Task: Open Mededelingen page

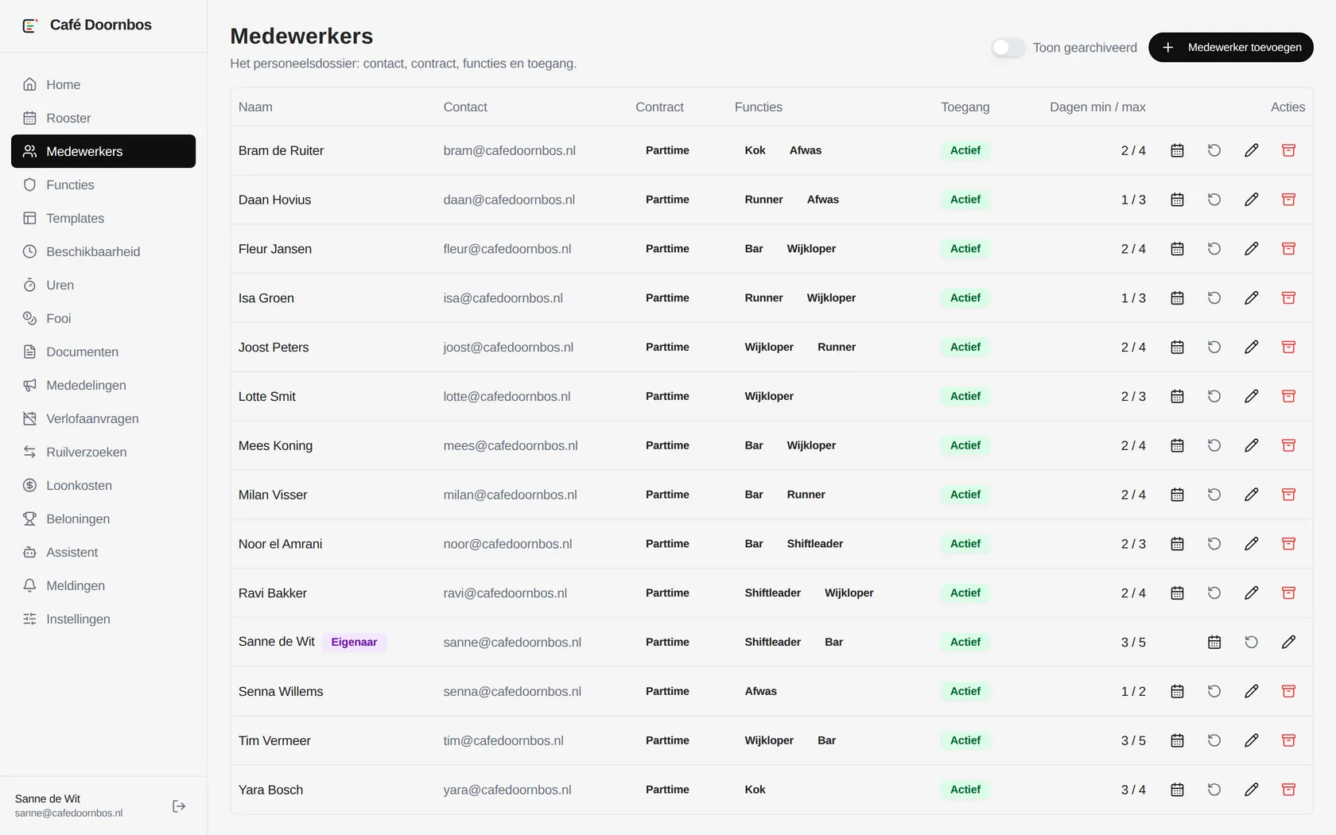Action: pyautogui.click(x=103, y=385)
